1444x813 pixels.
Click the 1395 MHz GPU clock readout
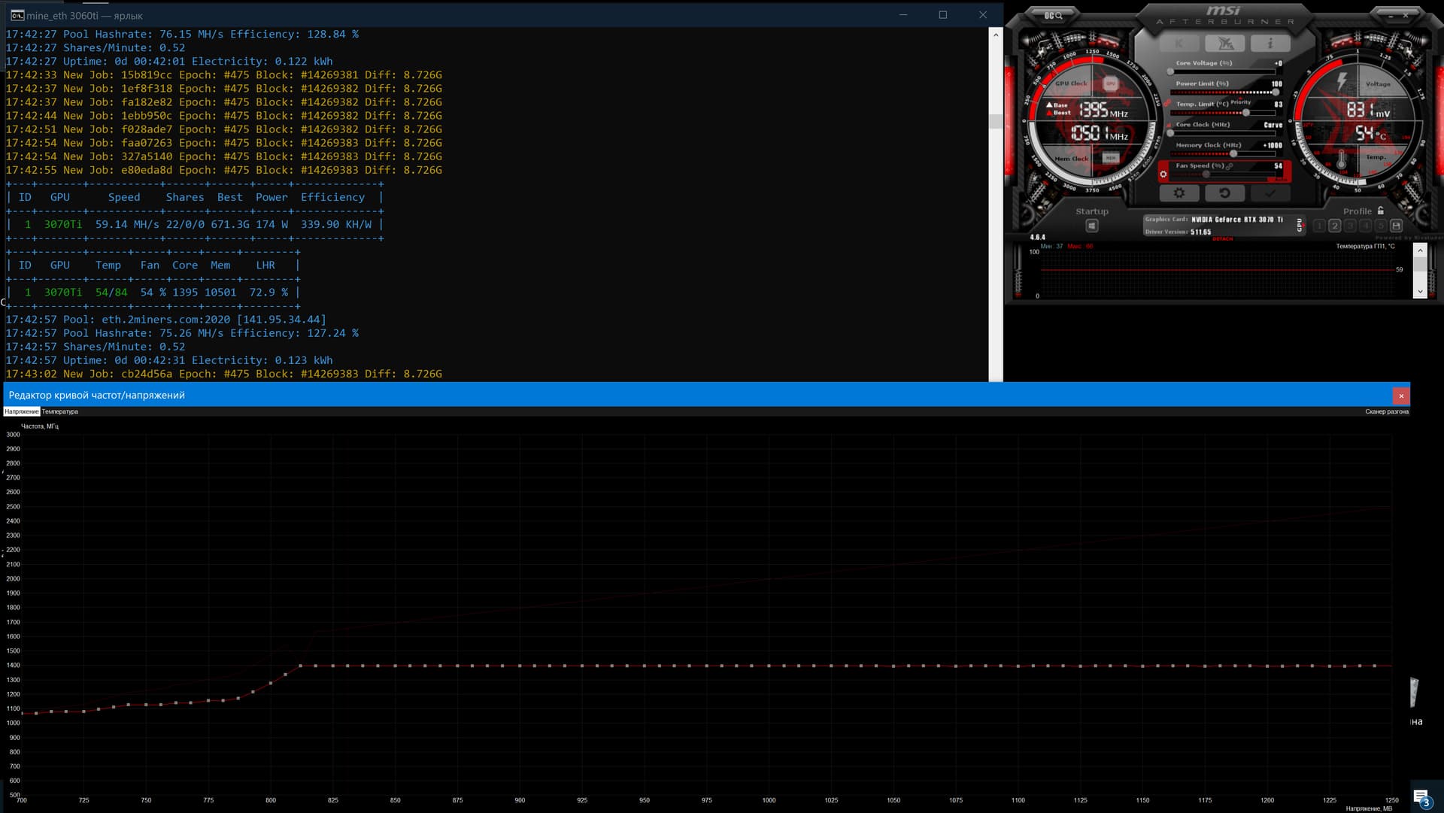(1103, 111)
